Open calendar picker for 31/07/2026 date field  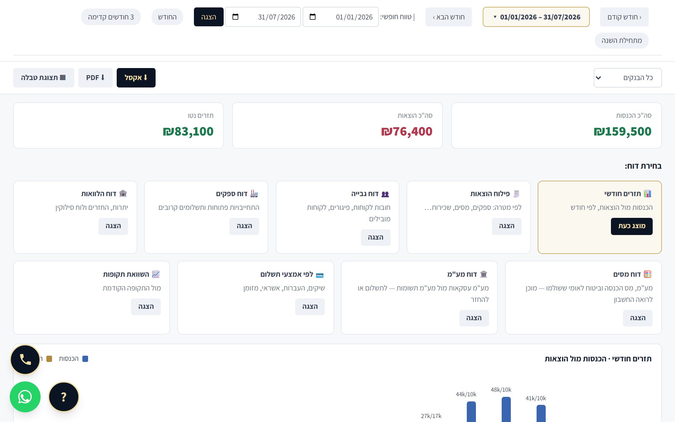(x=235, y=17)
